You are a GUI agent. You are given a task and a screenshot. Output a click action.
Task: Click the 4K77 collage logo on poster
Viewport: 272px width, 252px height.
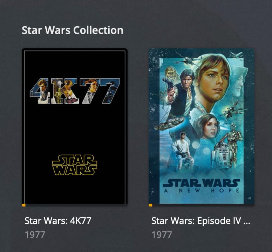pyautogui.click(x=75, y=91)
